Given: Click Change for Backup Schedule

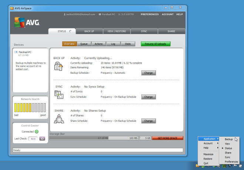Looking at the screenshot, I should point(149,73).
